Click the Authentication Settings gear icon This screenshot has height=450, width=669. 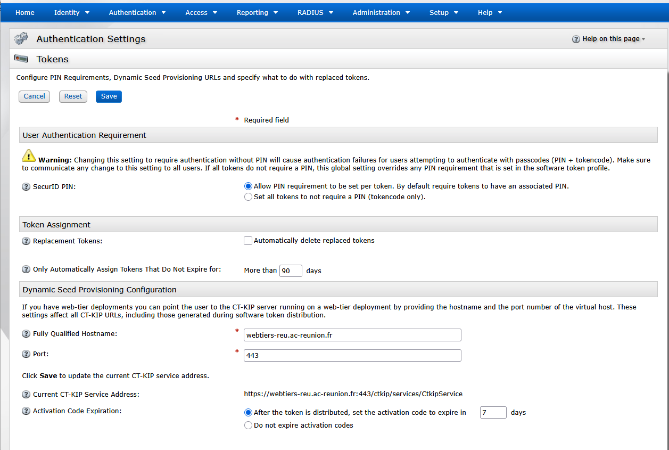pos(21,39)
